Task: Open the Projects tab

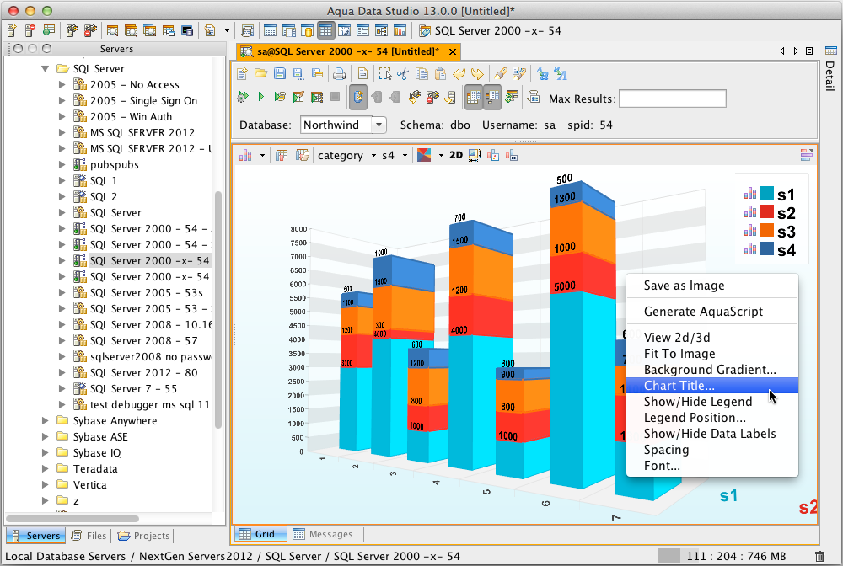Action: [x=144, y=536]
